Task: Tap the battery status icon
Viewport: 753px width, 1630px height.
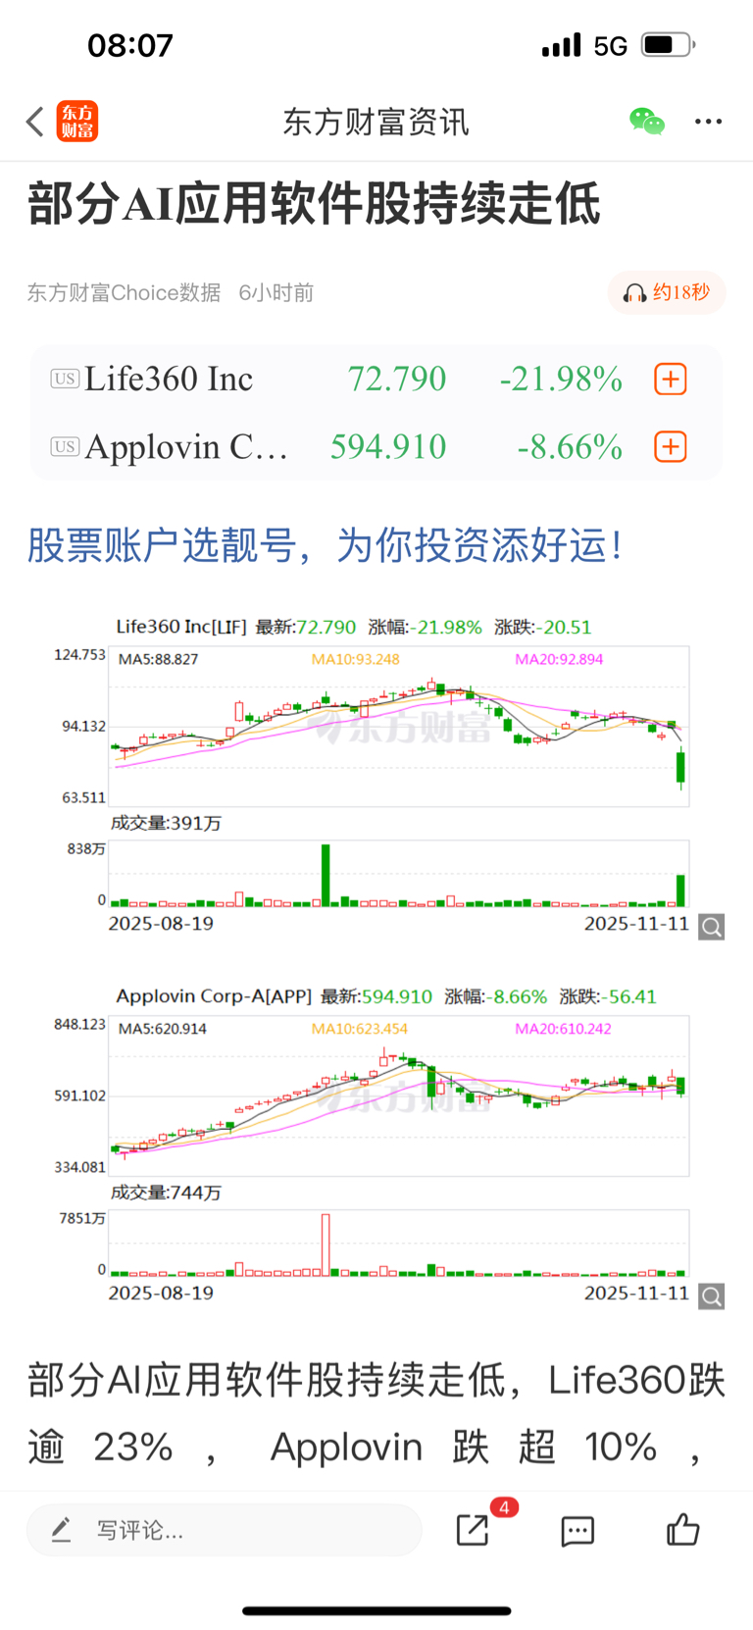Action: (669, 45)
